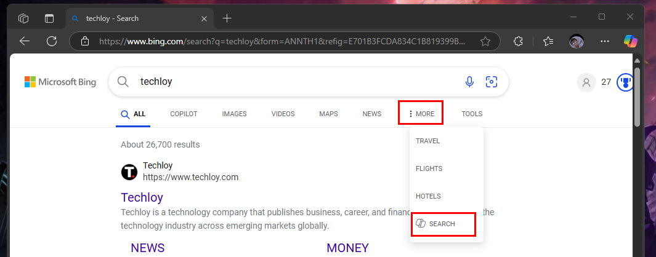Screen dimensions: 656x257
Task: Select the ALL search tab
Action: (x=133, y=114)
